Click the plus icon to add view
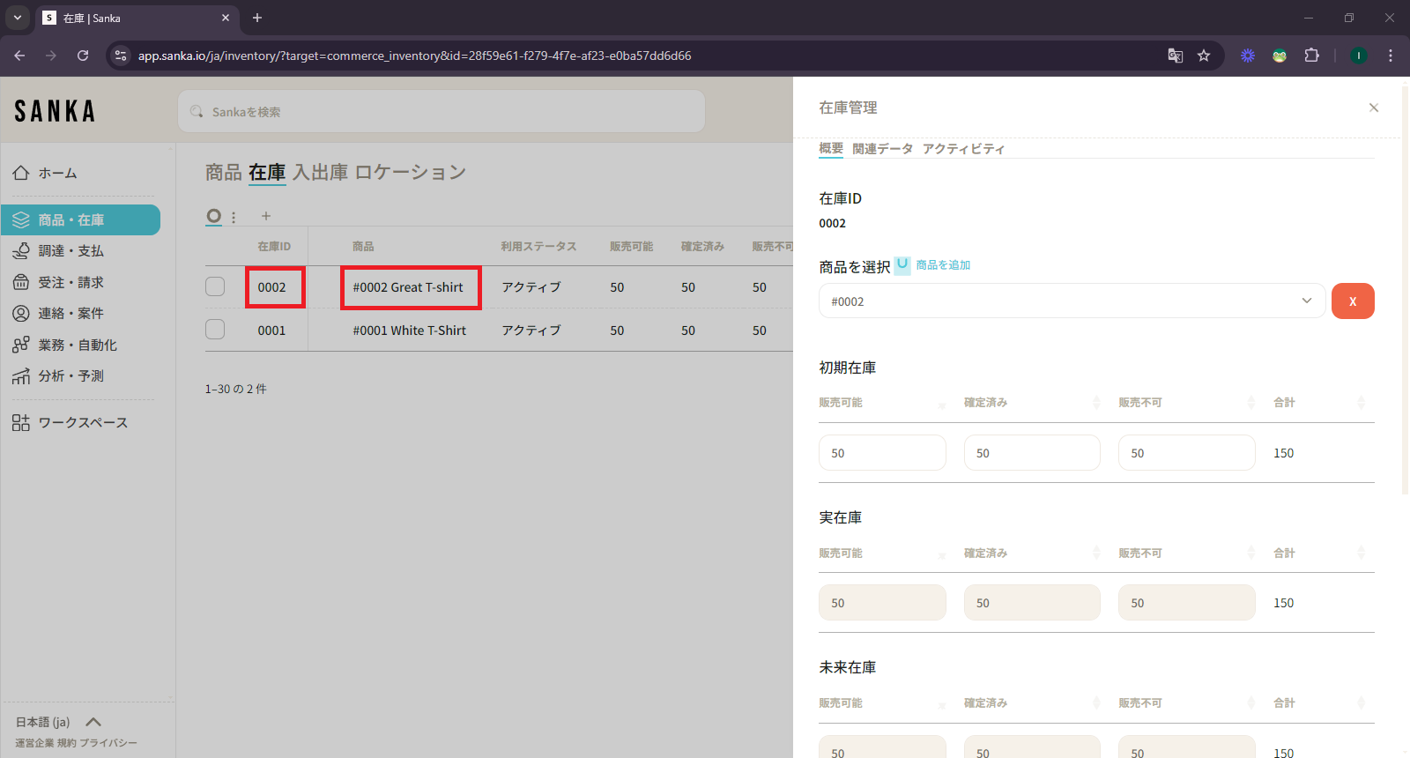The image size is (1410, 758). pyautogui.click(x=266, y=216)
